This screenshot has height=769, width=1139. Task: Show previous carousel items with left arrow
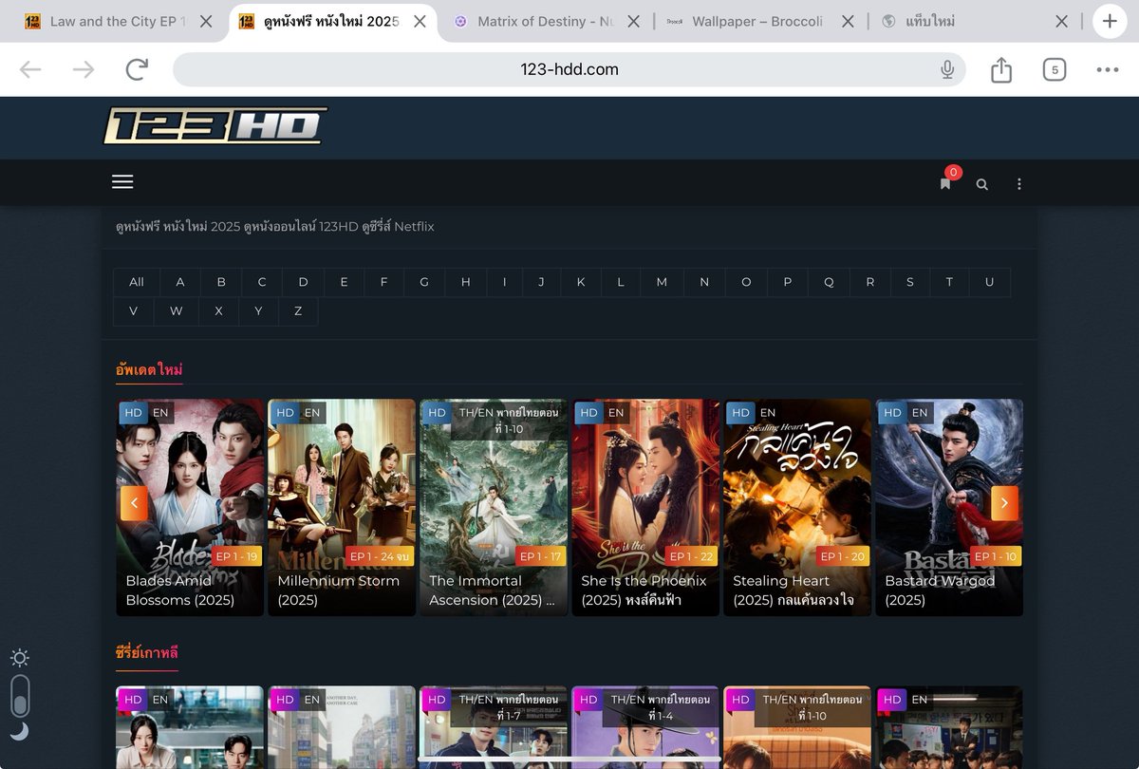coord(134,503)
